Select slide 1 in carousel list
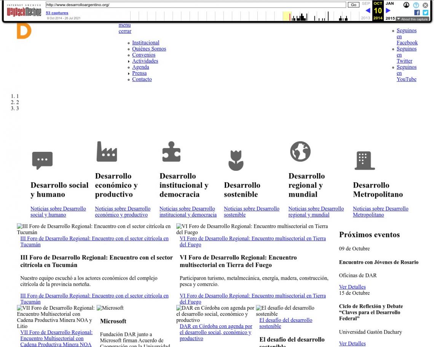Viewport: 434px width, 347px height. tap(18, 96)
